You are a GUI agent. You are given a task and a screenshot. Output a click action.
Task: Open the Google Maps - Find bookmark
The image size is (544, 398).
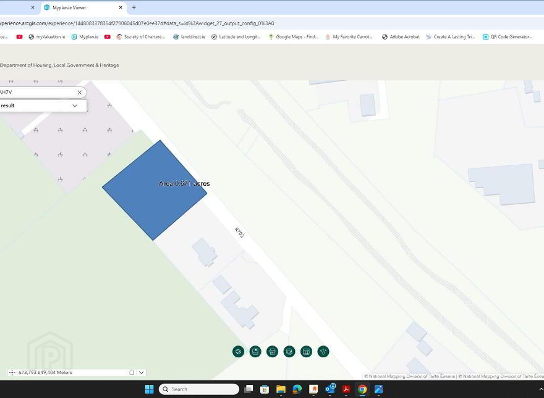pyautogui.click(x=293, y=37)
